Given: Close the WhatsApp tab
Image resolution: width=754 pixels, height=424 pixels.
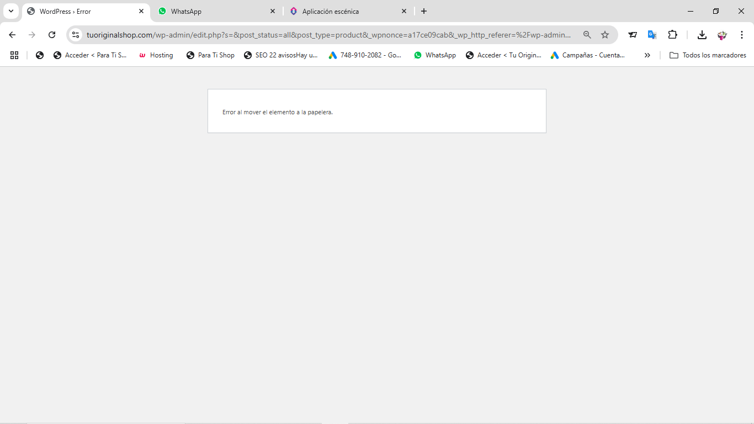Looking at the screenshot, I should click(273, 11).
